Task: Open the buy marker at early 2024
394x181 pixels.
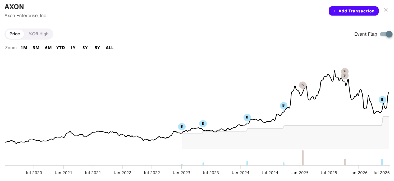Action: point(247,117)
